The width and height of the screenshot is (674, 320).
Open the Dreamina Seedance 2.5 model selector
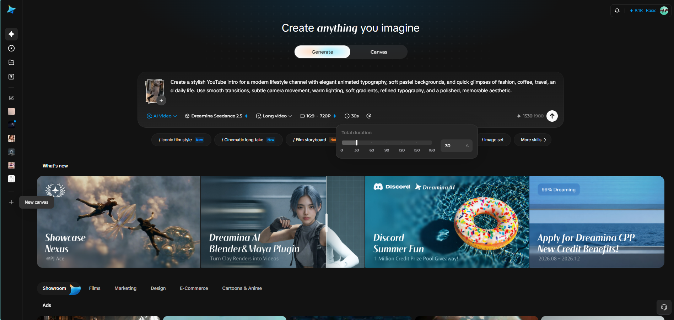[216, 116]
